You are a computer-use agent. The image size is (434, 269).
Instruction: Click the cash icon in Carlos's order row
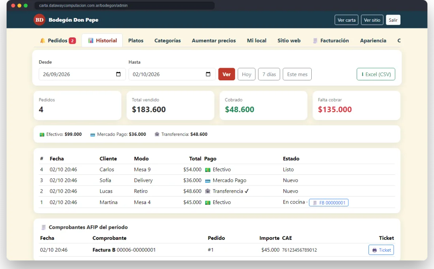tap(208, 170)
